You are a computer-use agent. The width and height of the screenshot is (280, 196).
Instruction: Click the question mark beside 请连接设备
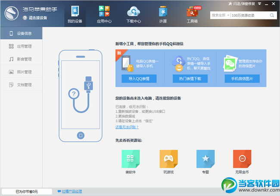[x=25, y=18]
